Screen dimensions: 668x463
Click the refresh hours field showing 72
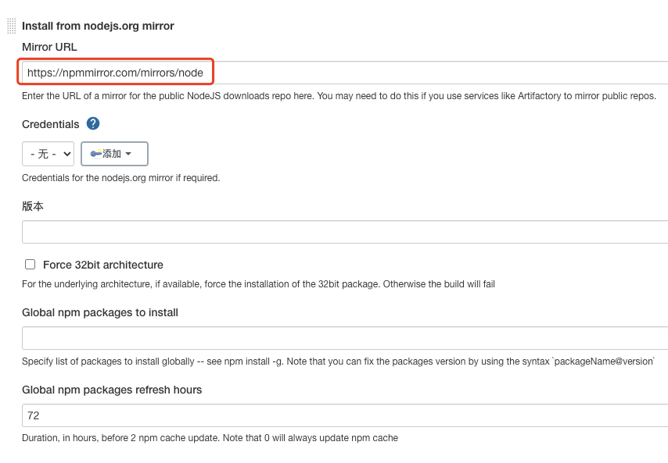coord(345,415)
